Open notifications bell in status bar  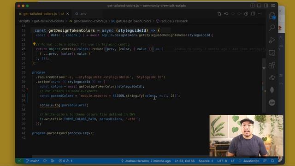click(272, 161)
